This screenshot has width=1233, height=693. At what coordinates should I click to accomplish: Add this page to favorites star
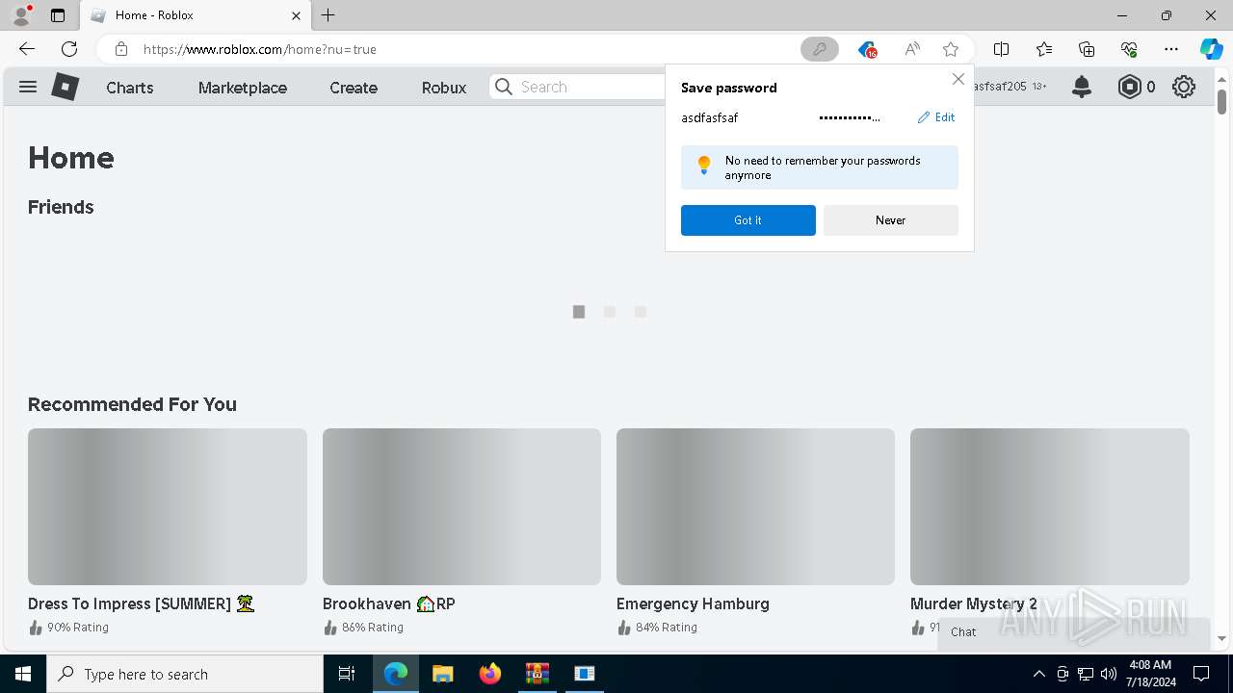[x=951, y=49]
